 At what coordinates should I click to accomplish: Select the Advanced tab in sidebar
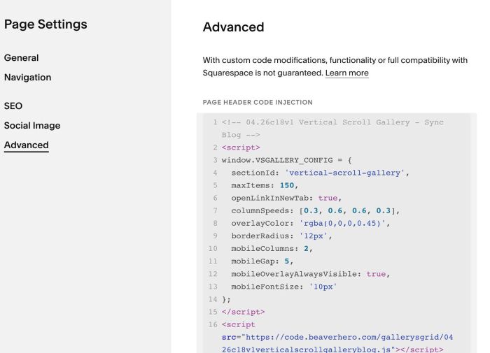(27, 145)
